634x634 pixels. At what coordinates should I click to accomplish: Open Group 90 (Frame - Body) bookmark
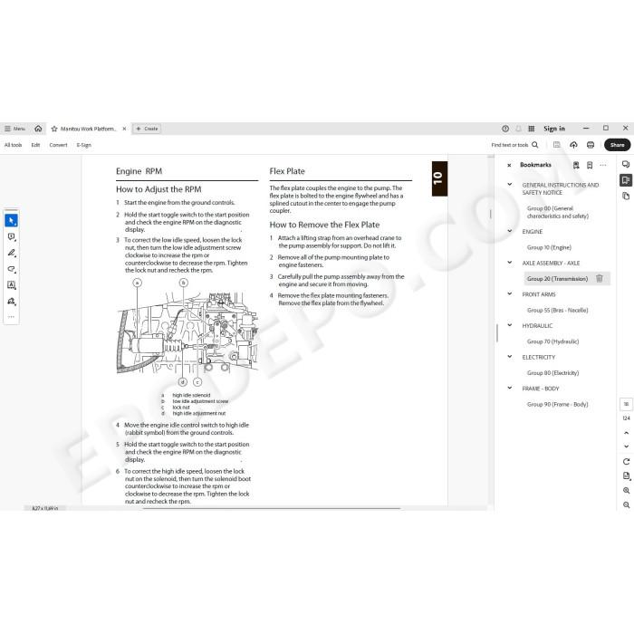(557, 404)
